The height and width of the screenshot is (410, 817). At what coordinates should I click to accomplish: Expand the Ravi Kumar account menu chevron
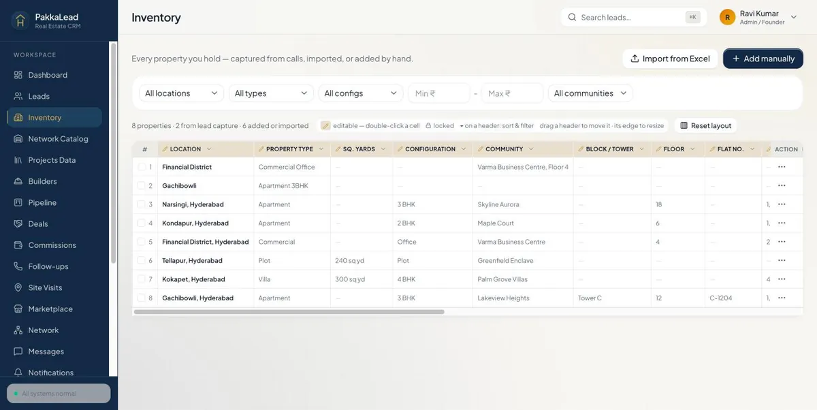(794, 17)
